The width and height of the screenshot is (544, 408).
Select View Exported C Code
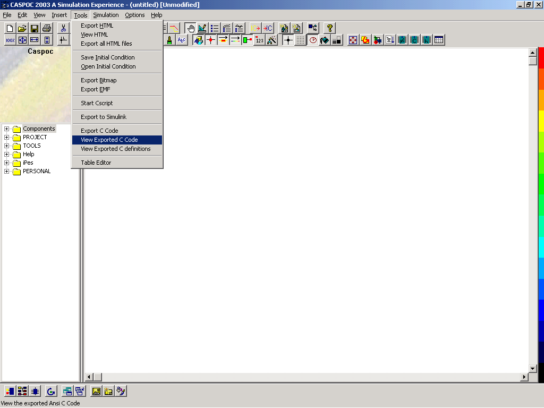coord(117,140)
